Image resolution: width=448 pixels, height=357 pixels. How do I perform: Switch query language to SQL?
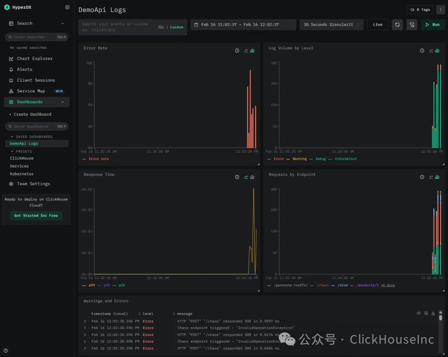tap(161, 27)
